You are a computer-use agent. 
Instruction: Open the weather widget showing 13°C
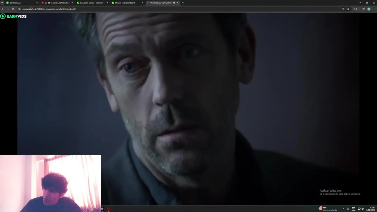pyautogui.click(x=328, y=209)
